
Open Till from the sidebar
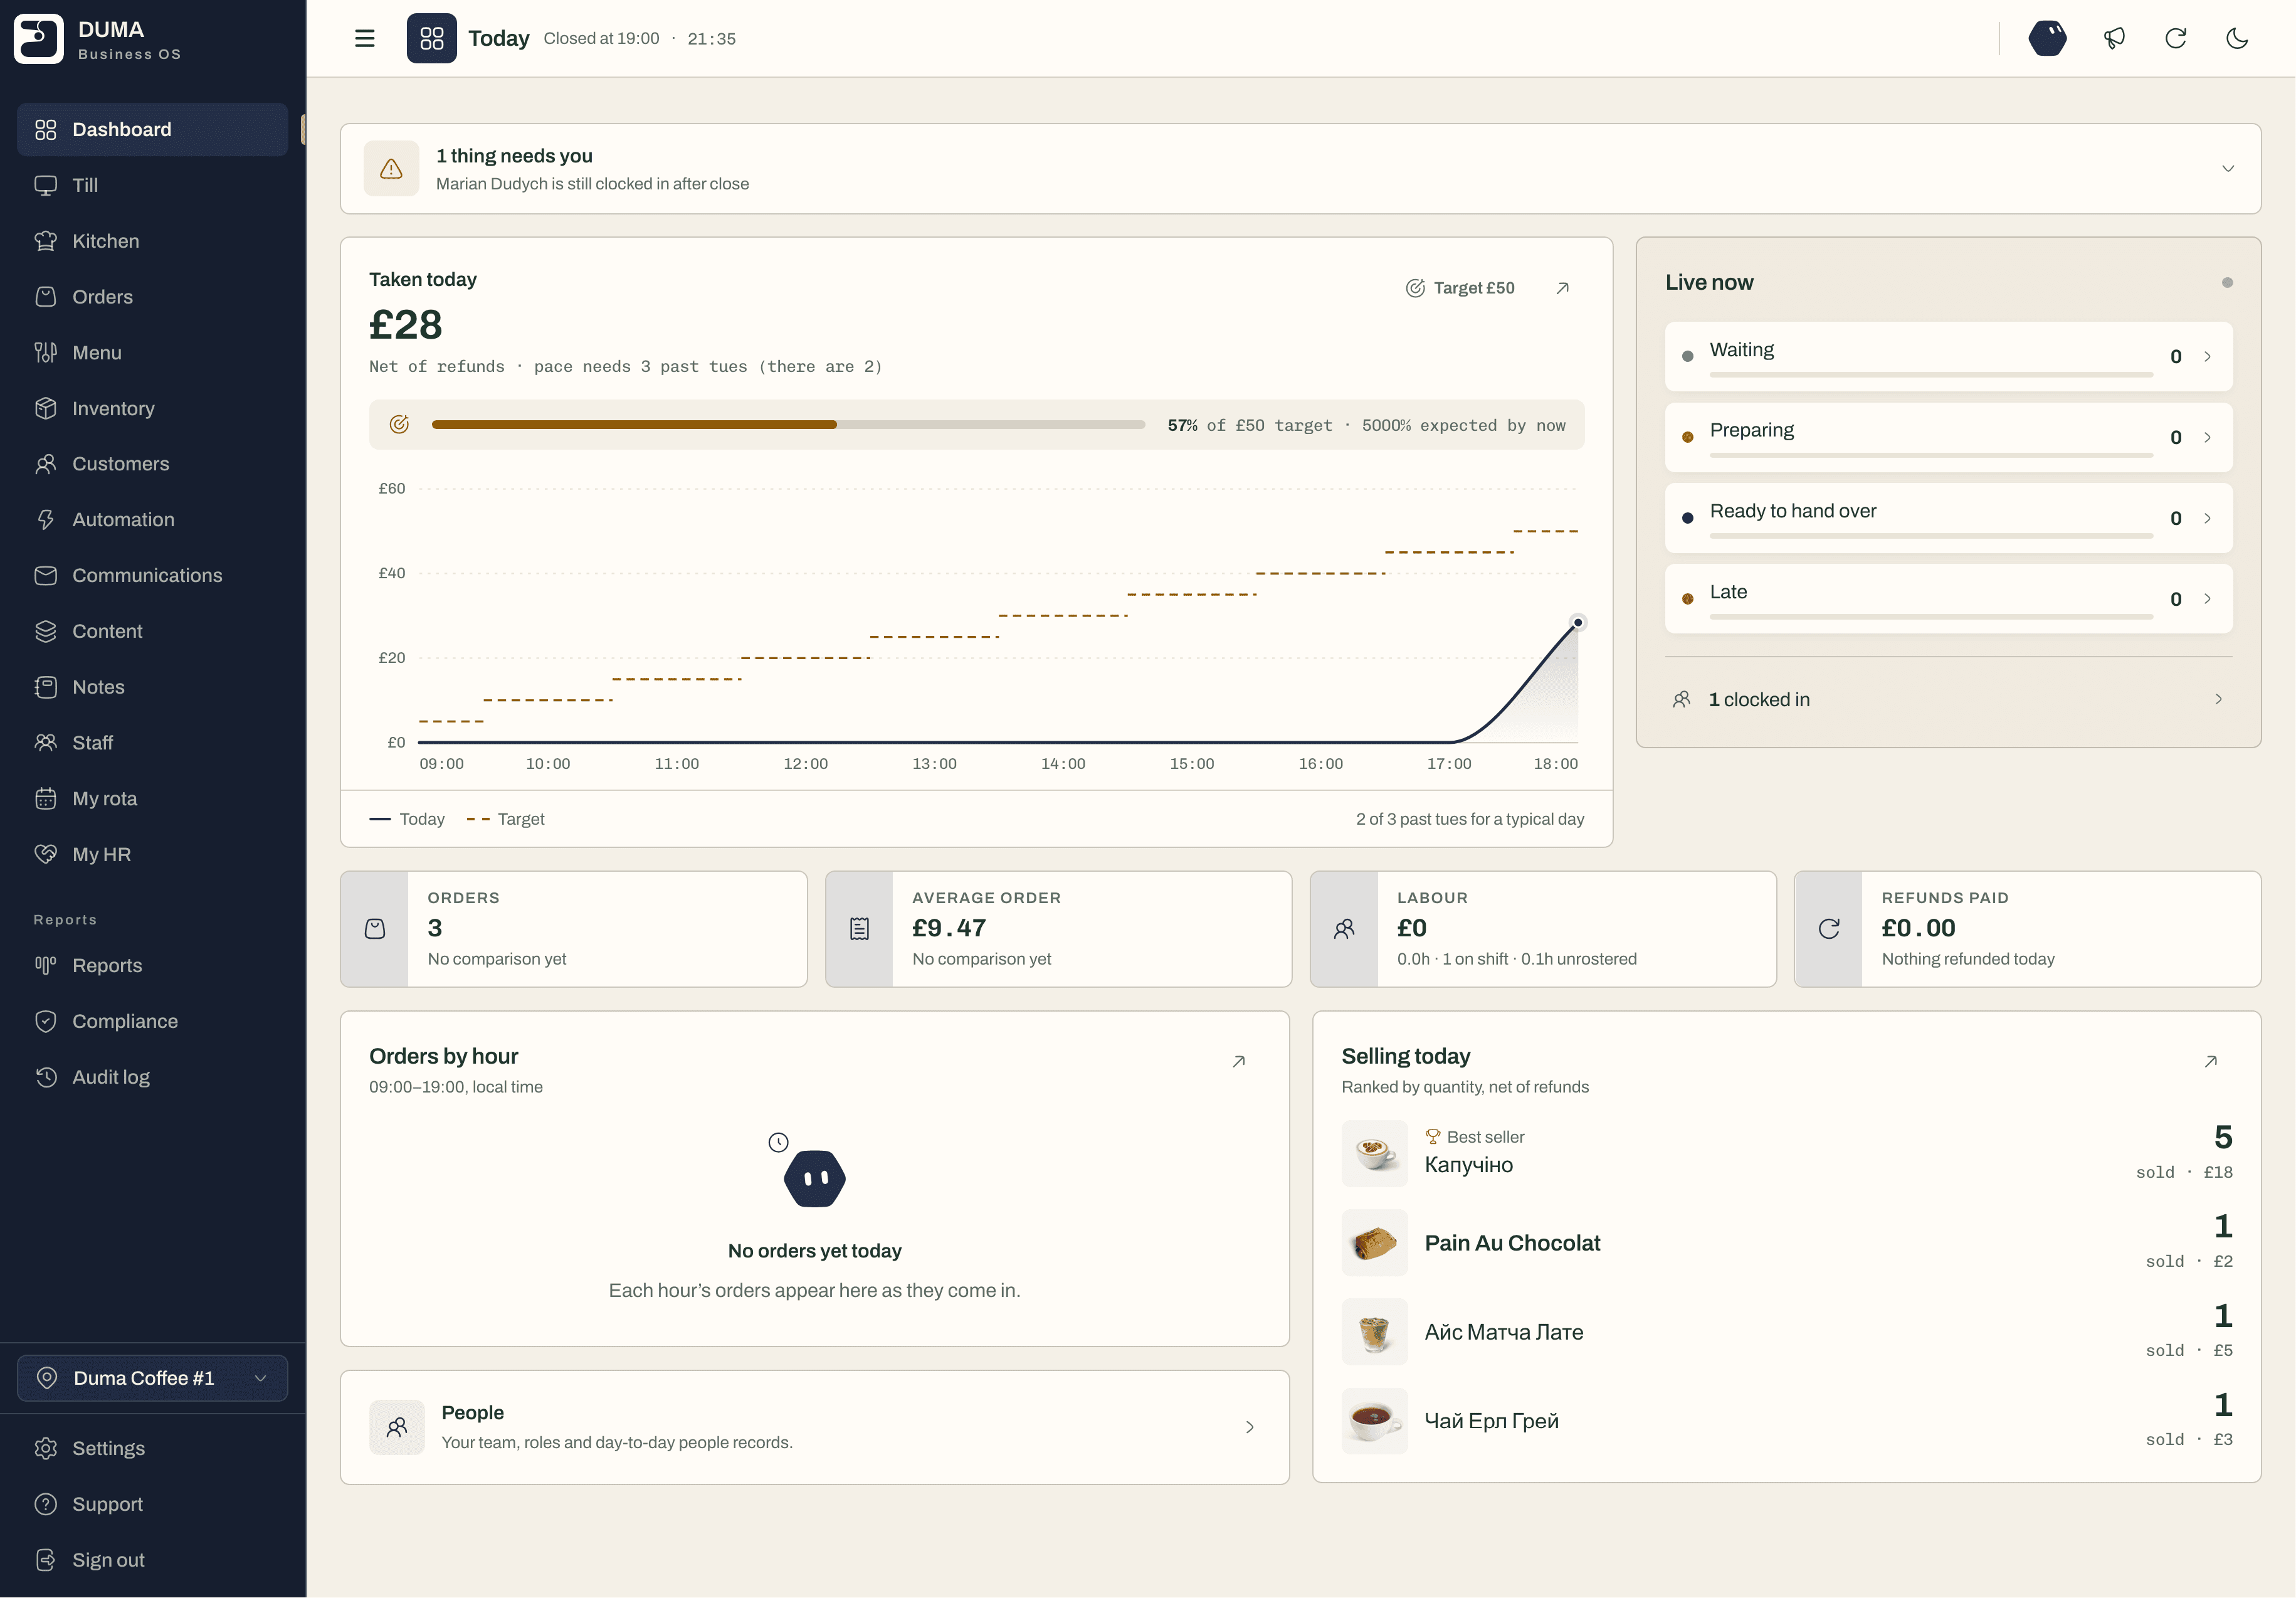(x=152, y=185)
